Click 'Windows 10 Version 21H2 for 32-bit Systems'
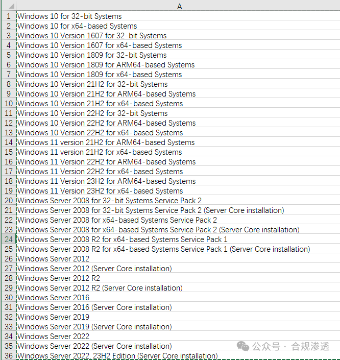Image resolution: width=340 pixels, height=360 pixels. pyautogui.click(x=178, y=84)
